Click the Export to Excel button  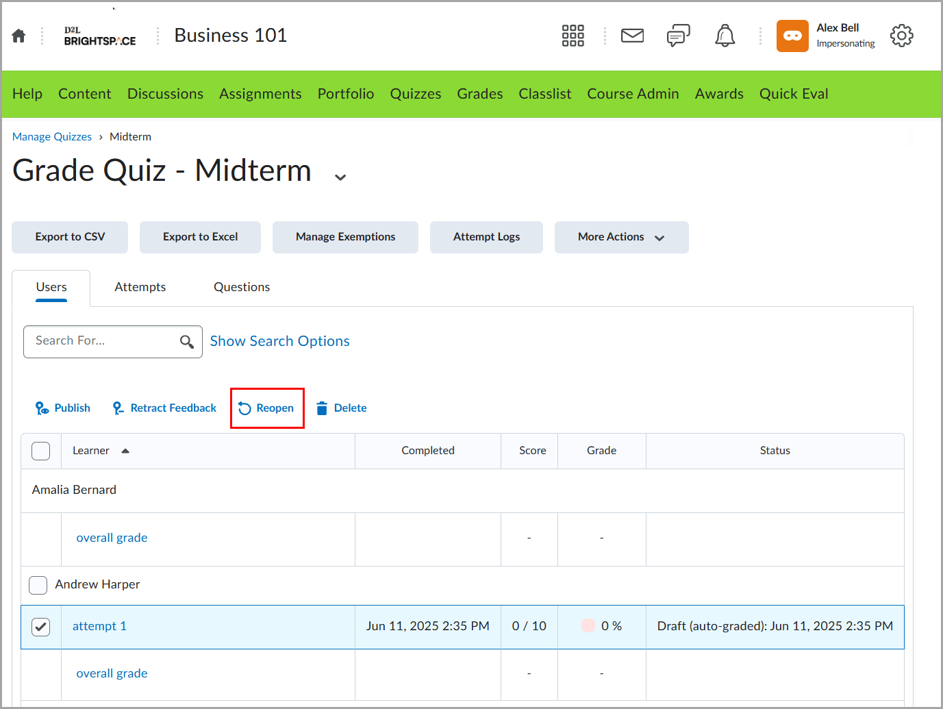tap(200, 237)
